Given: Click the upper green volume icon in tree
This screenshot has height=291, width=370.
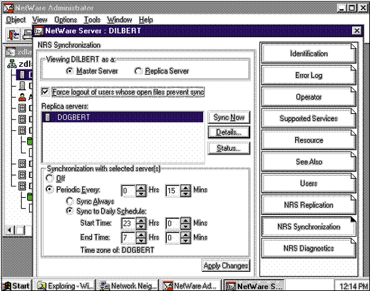Looking at the screenshot, I should pos(30,141).
